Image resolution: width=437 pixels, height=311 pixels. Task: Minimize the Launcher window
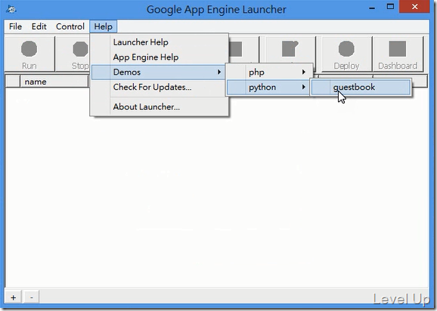372,8
